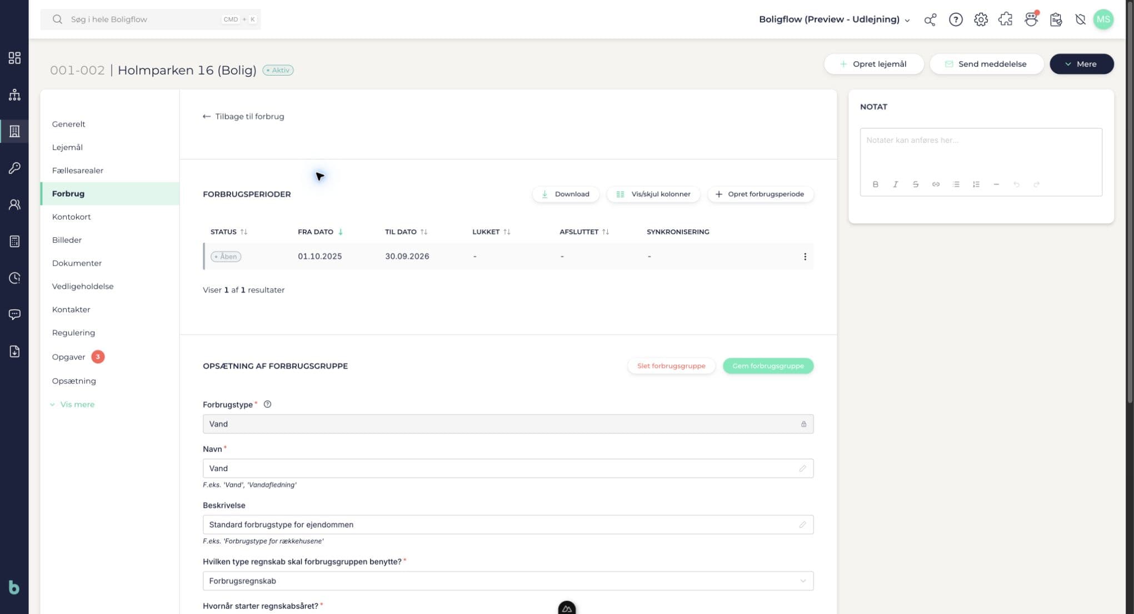The height and width of the screenshot is (614, 1134).
Task: Open the buildings sidebar icon
Action: click(x=14, y=131)
